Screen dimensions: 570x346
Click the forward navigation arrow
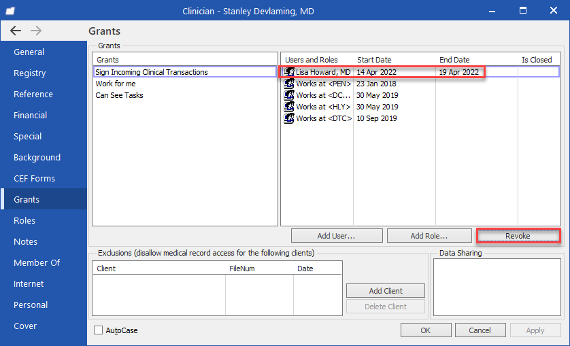36,31
